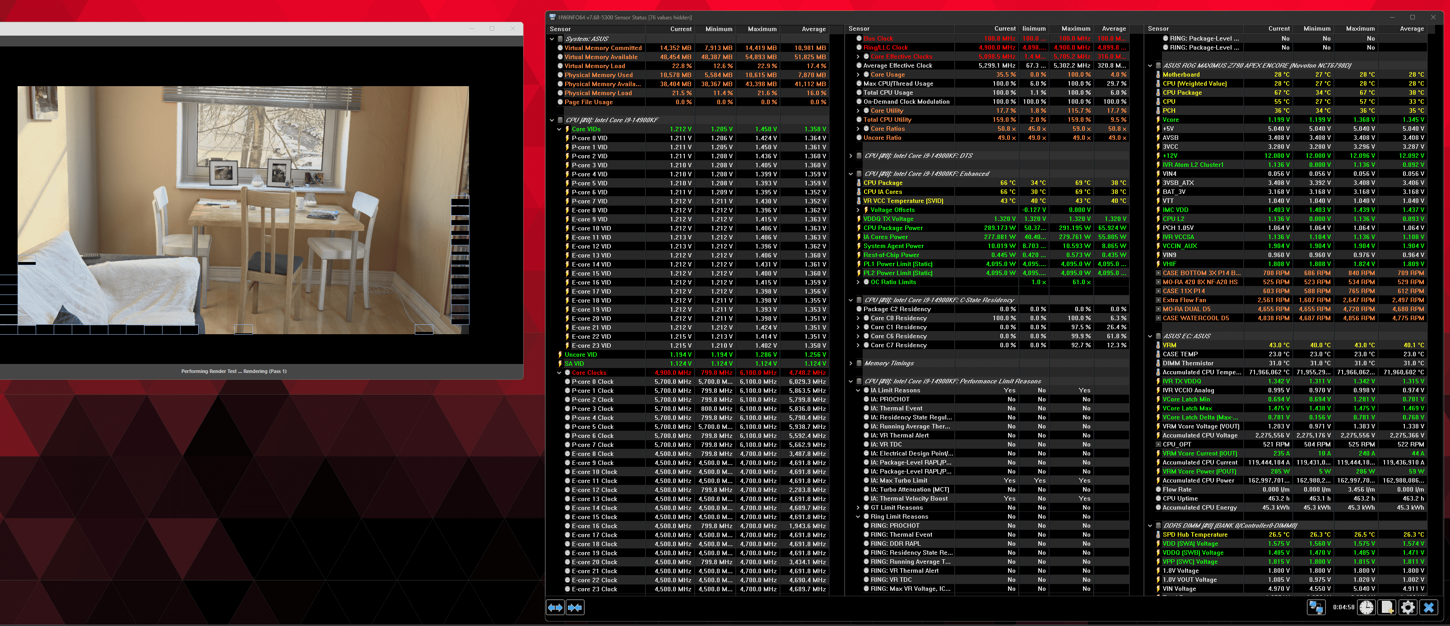Click the rendered room image in render test window
The height and width of the screenshot is (626, 1450).
[243, 210]
